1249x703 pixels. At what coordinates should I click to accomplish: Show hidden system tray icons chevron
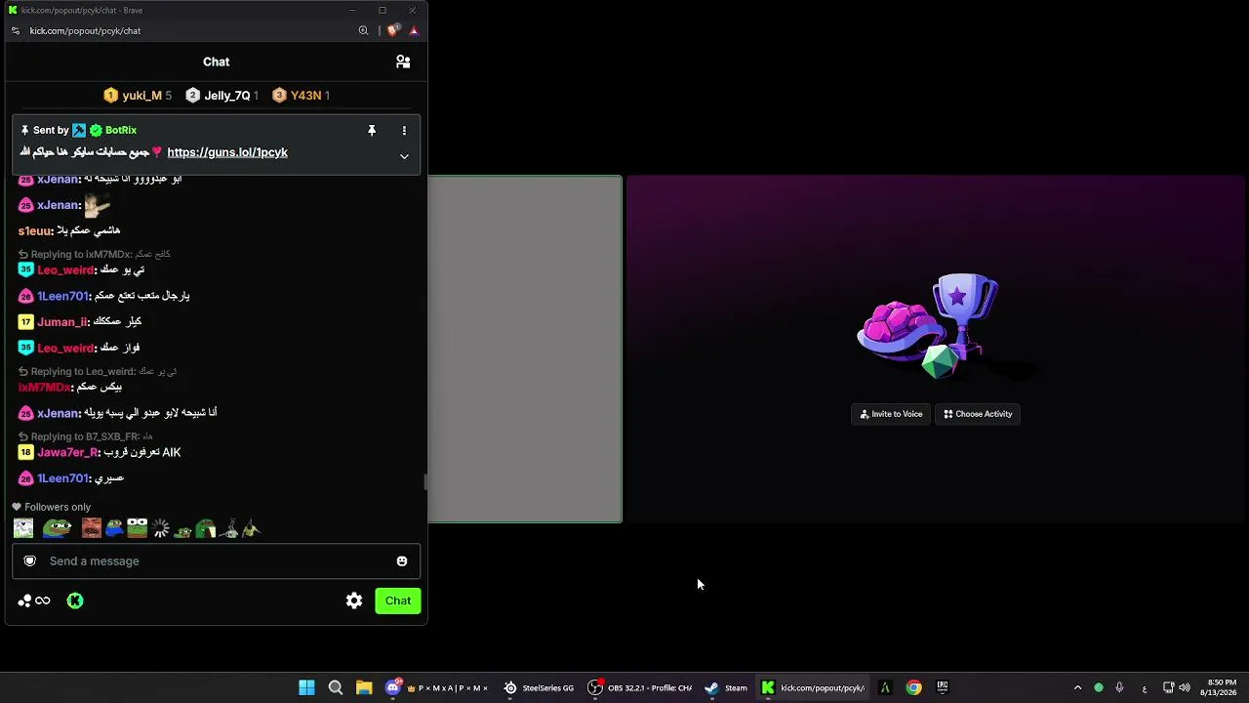click(1077, 687)
